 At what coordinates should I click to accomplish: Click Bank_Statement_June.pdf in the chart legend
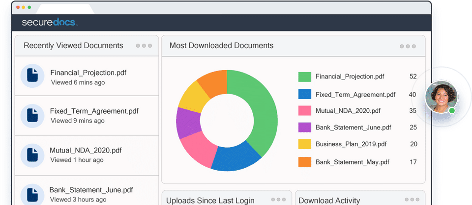[354, 127]
